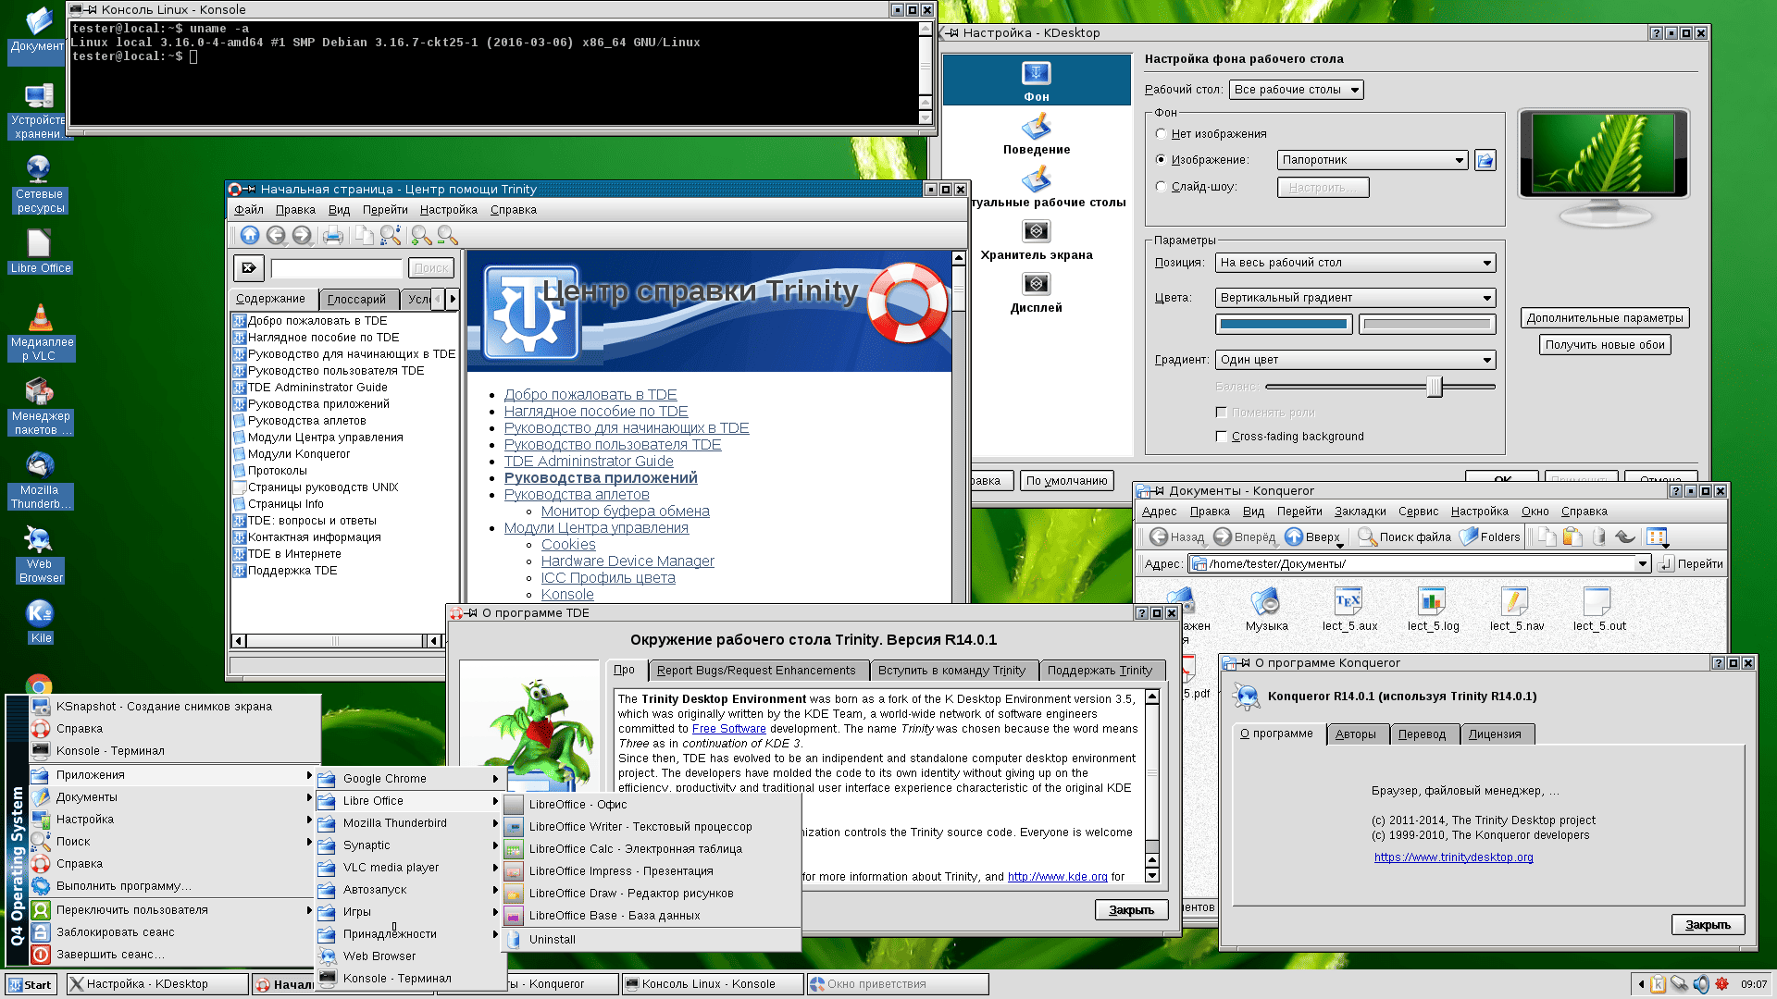Open Правка menu in Help Center
Viewport: 1777px width, 999px height.
(295, 210)
